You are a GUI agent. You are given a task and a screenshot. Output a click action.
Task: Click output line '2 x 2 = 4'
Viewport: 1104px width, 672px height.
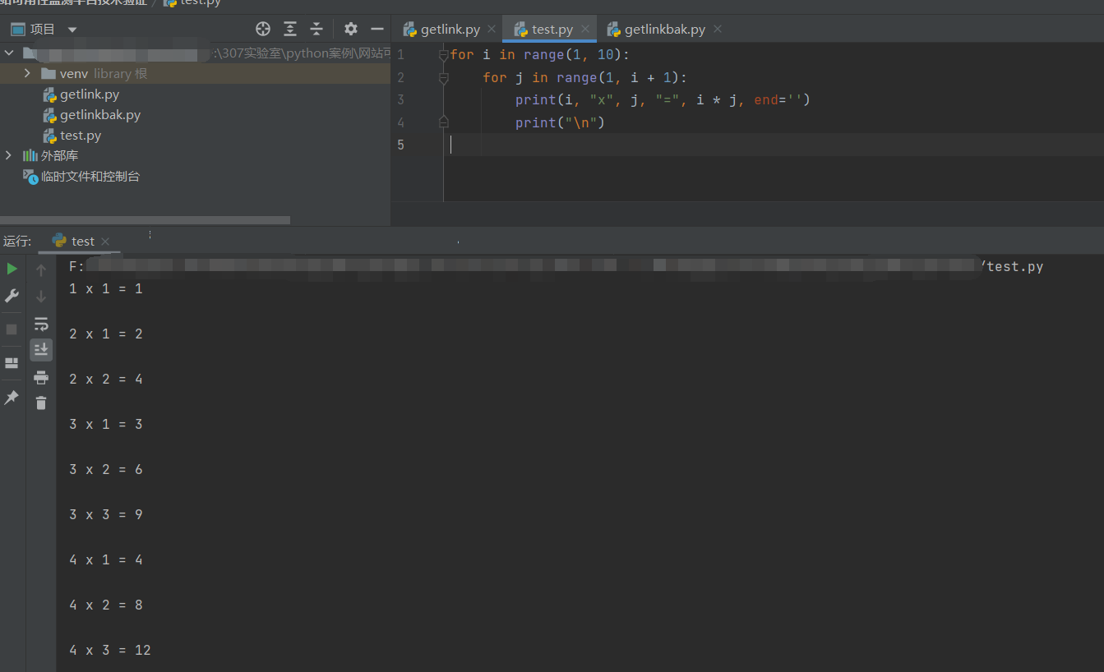(105, 380)
